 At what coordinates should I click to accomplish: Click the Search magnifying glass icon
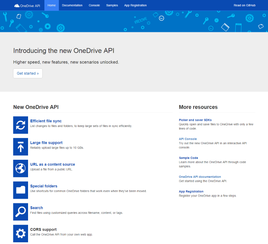click(x=21, y=212)
